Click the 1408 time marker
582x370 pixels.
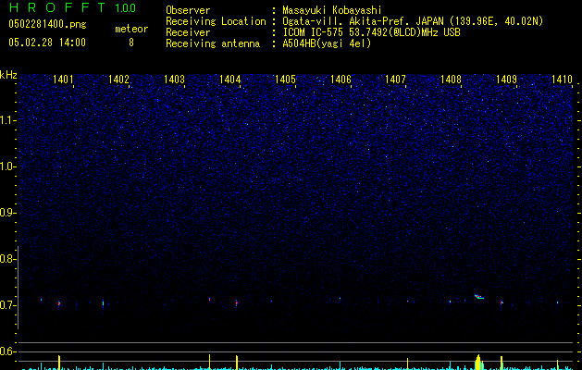coord(451,79)
